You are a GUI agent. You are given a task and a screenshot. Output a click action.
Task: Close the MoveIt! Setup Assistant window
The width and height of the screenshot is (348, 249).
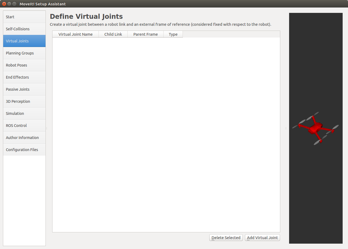coord(4,4)
